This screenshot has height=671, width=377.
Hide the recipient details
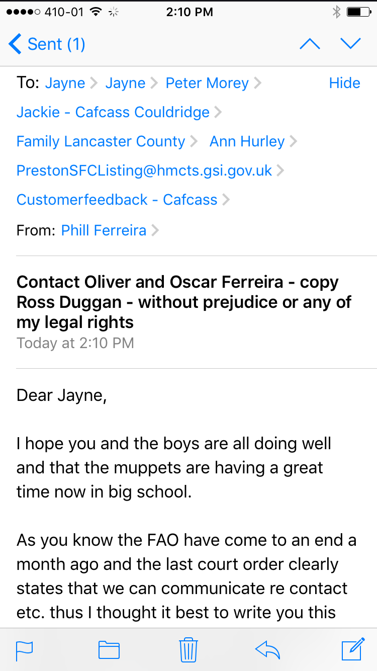pos(344,83)
